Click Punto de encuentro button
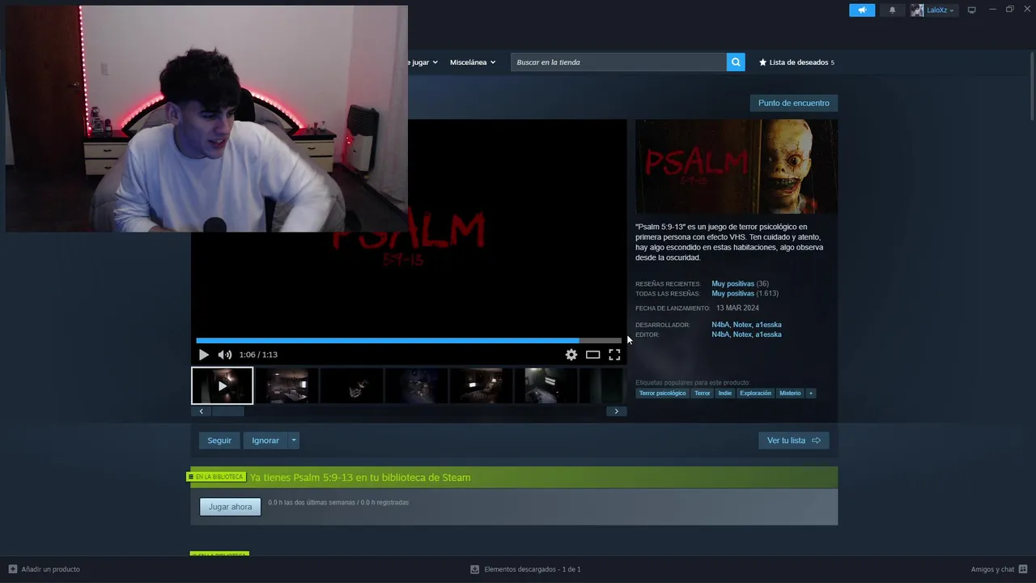 [x=794, y=103]
